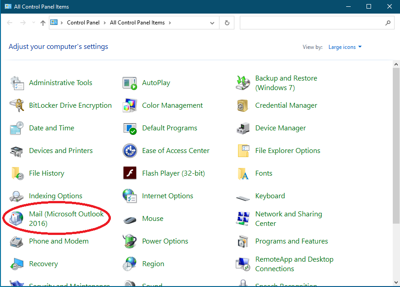The width and height of the screenshot is (400, 287).
Task: Click the scrollbar up arrow
Action: 396,65
